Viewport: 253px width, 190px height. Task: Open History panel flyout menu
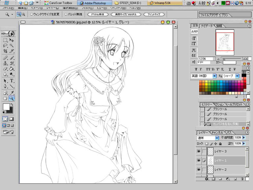click(x=248, y=104)
